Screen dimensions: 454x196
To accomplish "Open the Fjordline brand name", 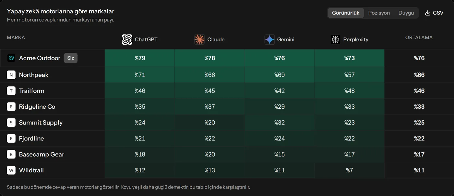I will point(31,138).
